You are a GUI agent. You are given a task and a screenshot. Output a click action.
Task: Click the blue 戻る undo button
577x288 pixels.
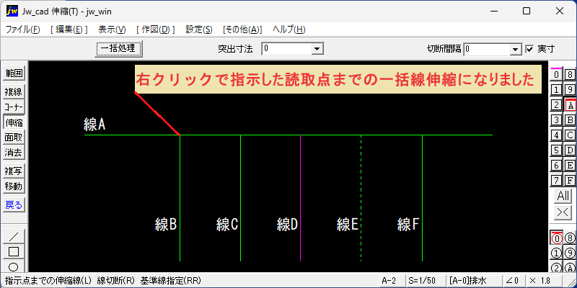point(14,205)
